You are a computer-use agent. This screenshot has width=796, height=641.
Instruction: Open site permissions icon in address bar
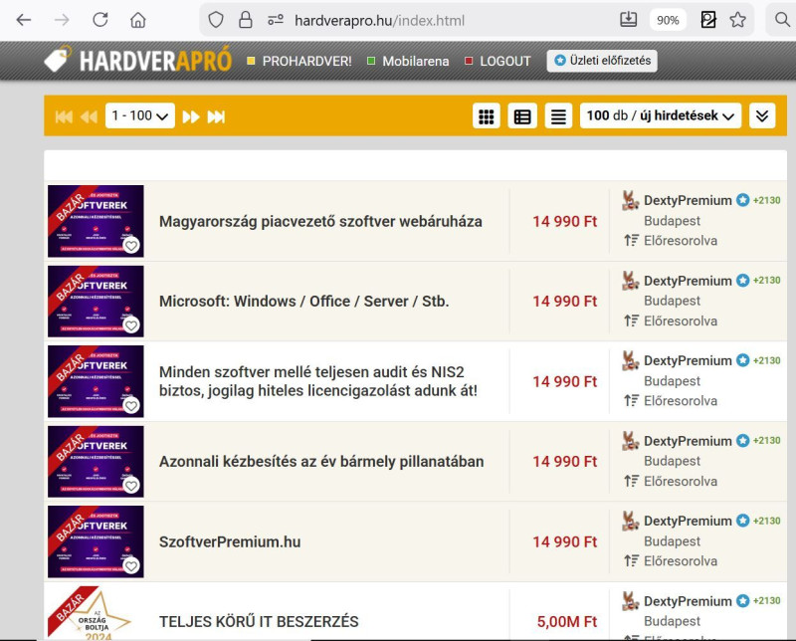[276, 20]
